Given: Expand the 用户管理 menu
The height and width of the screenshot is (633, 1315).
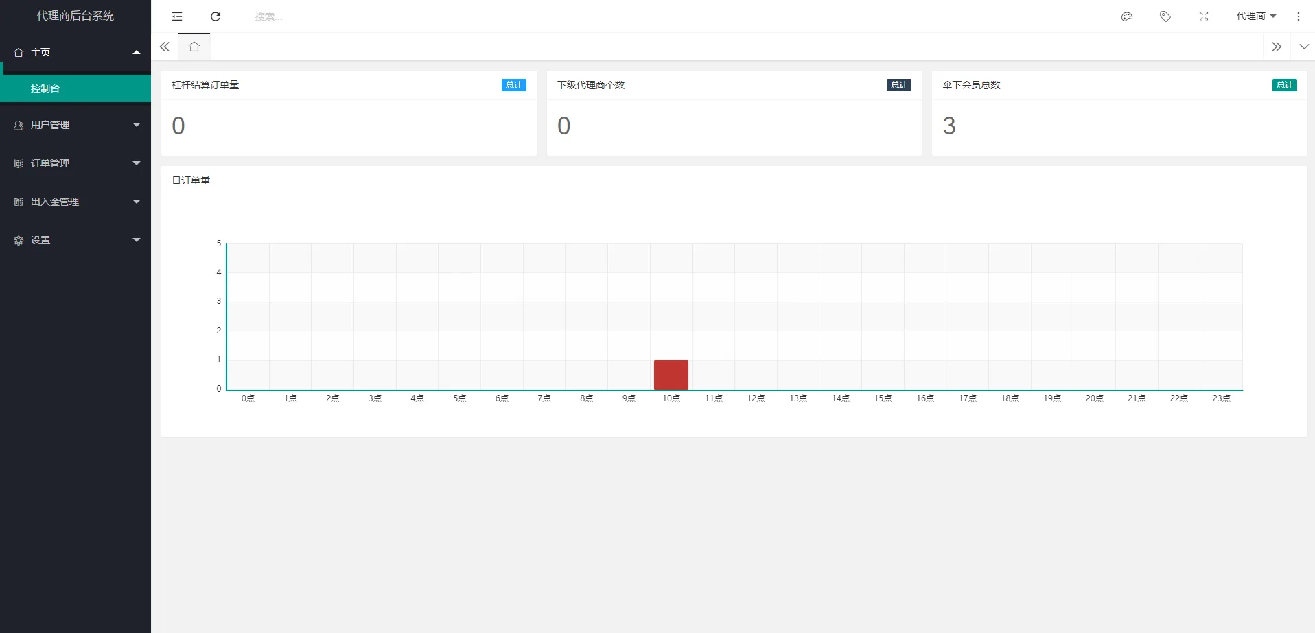Looking at the screenshot, I should coord(75,125).
